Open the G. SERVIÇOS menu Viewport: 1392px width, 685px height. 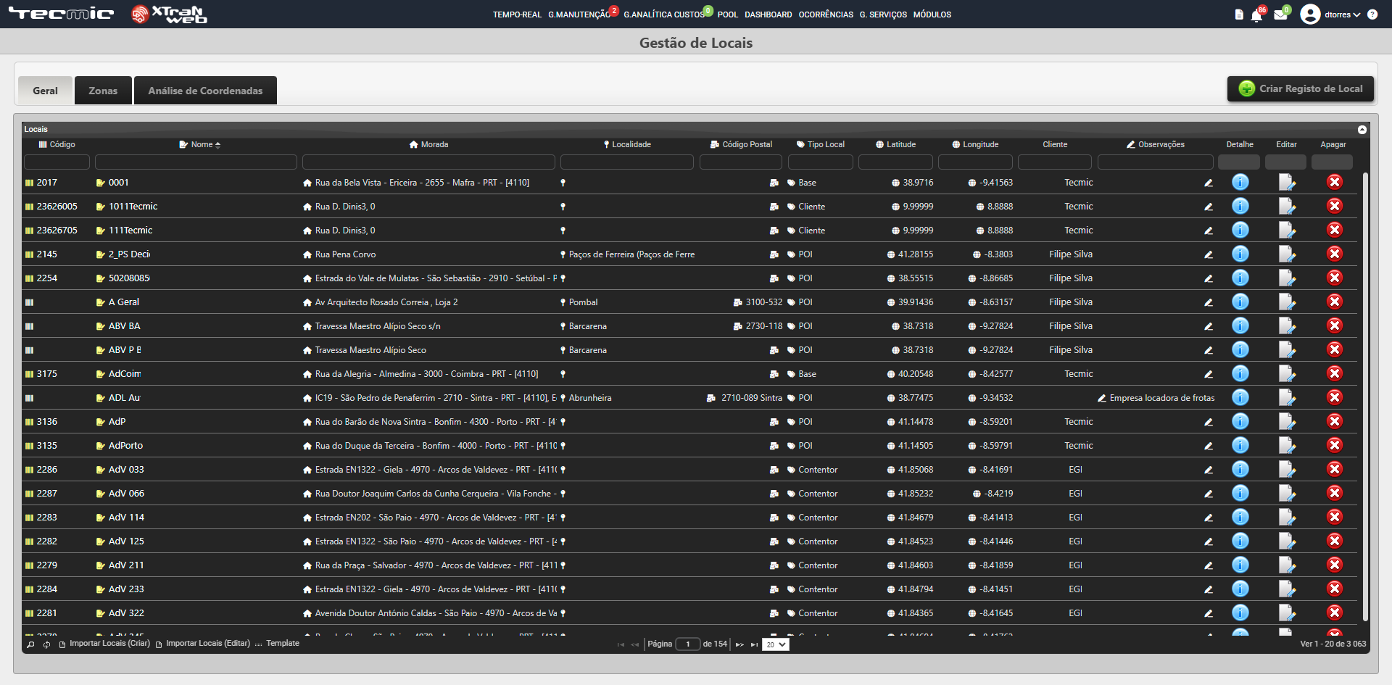click(x=883, y=14)
